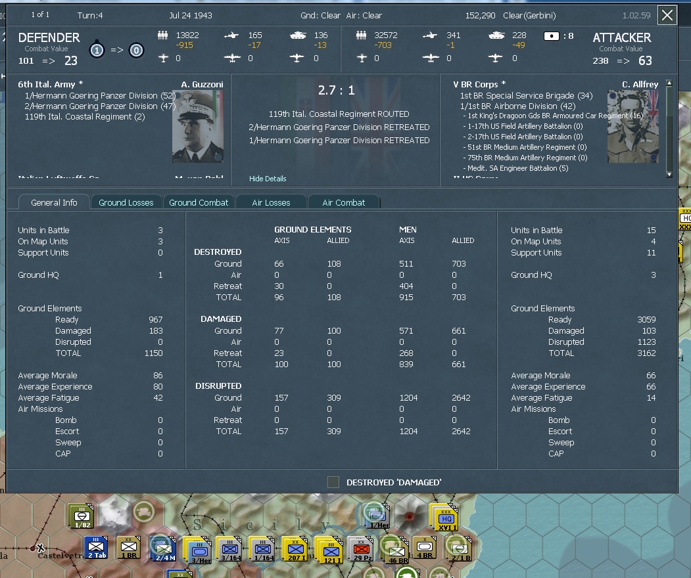This screenshot has height=578, width=691.
Task: Select the 1/Her counter near volcano
Action: point(377,516)
